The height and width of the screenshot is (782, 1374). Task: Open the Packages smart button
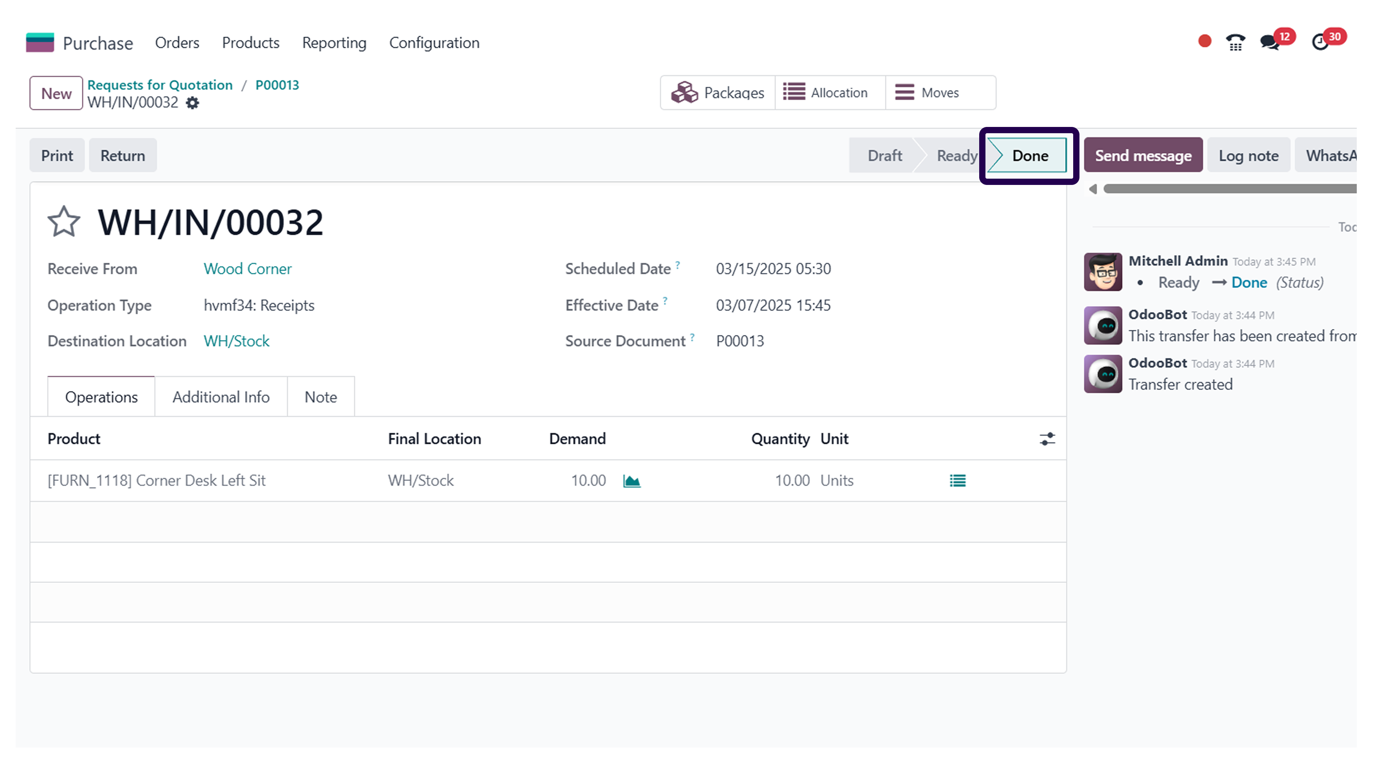[717, 92]
